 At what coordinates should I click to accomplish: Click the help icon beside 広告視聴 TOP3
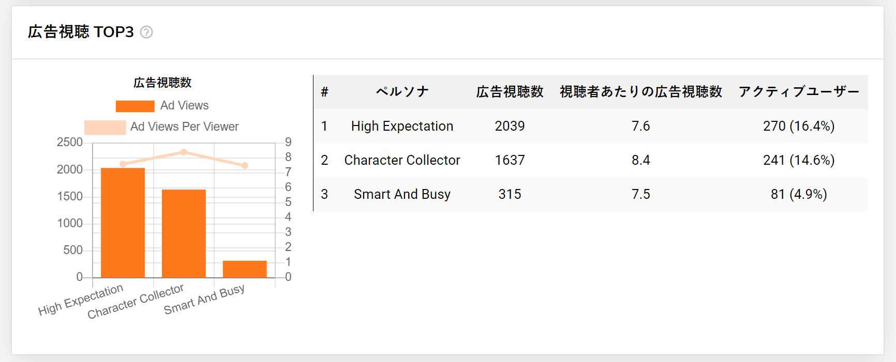(x=146, y=32)
